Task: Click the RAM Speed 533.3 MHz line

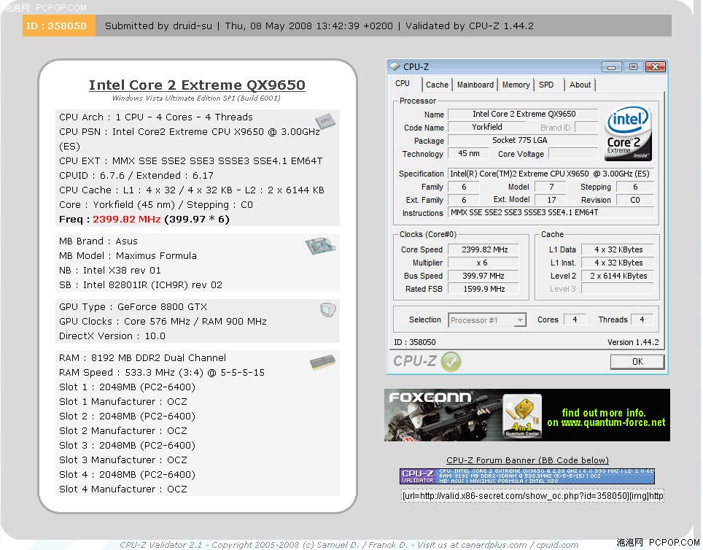Action: [161, 372]
